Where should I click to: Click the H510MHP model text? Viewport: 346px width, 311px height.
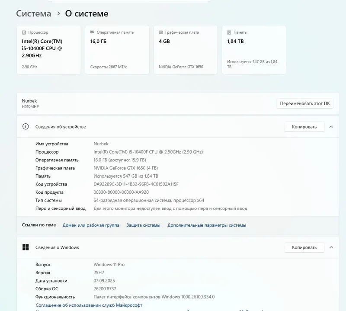[30, 106]
